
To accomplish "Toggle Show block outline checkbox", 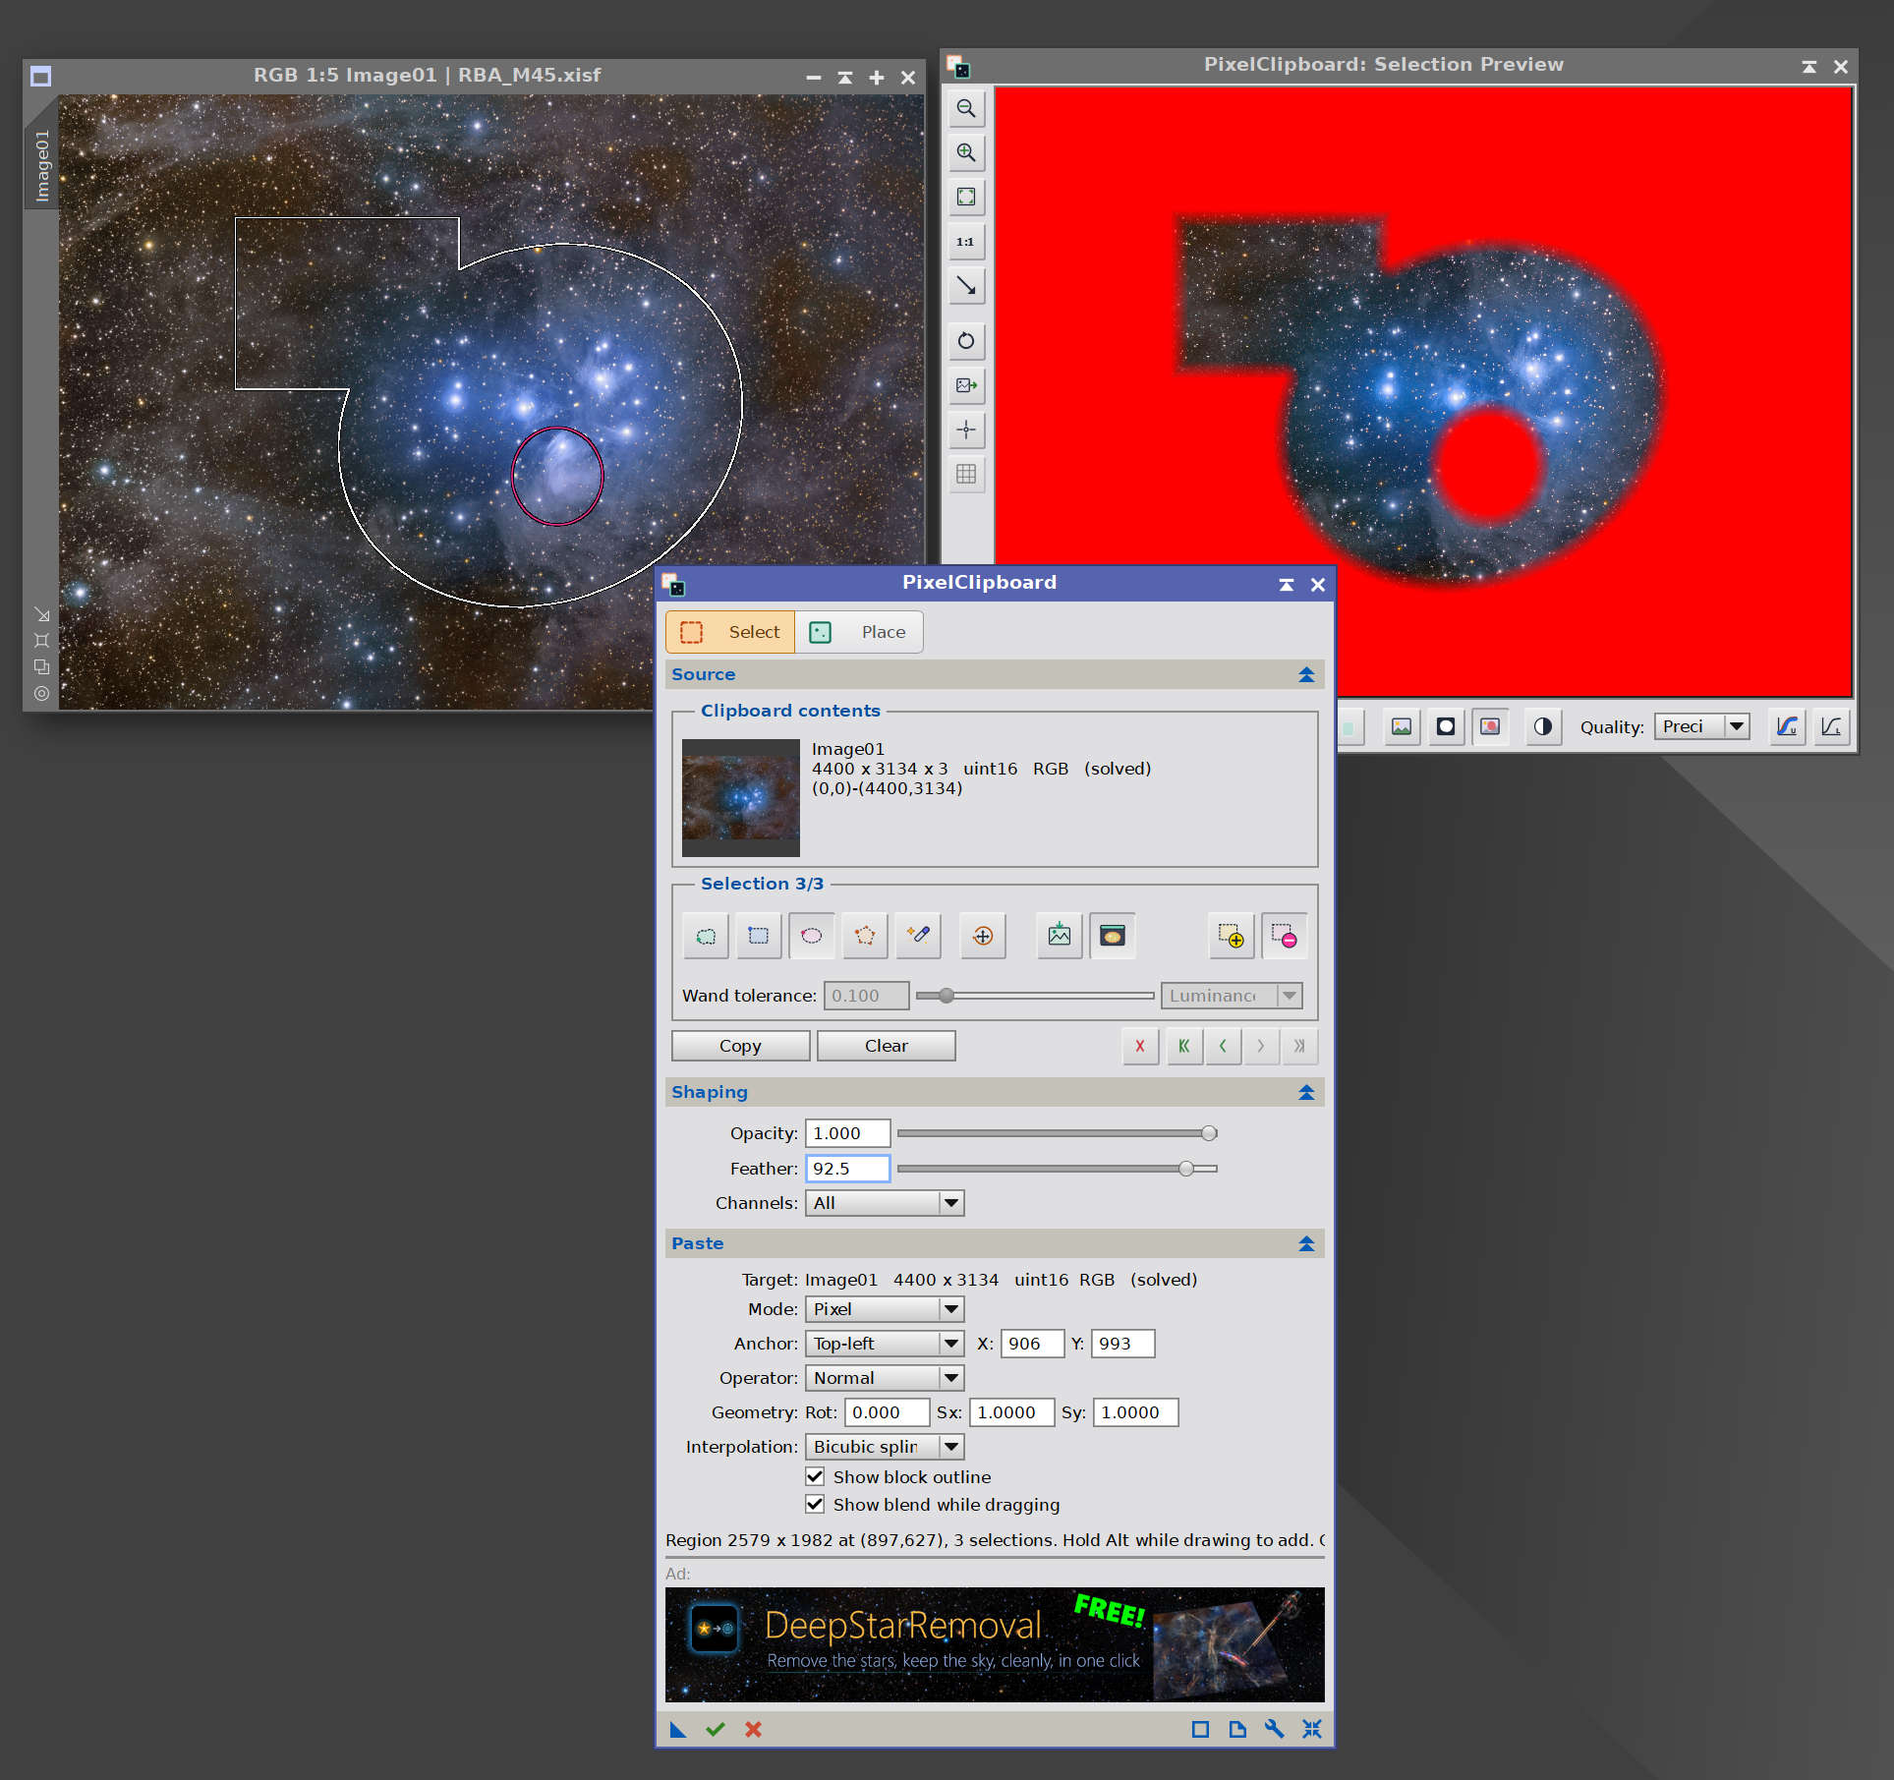I will point(815,1476).
